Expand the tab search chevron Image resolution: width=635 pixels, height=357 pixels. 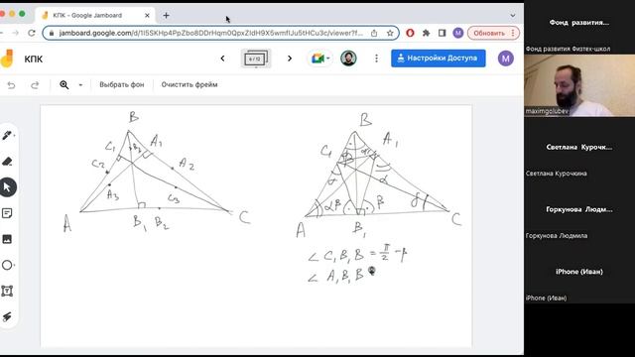[513, 16]
